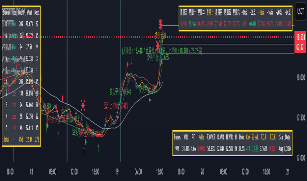Click the 17.000 price scale label
Screen dimensions: 307x181
click(x=300, y=158)
